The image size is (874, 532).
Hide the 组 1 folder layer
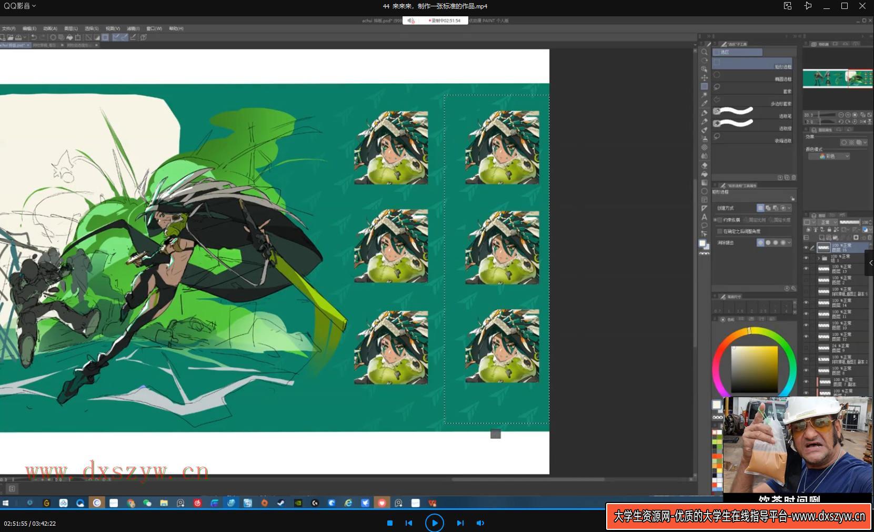point(806,258)
